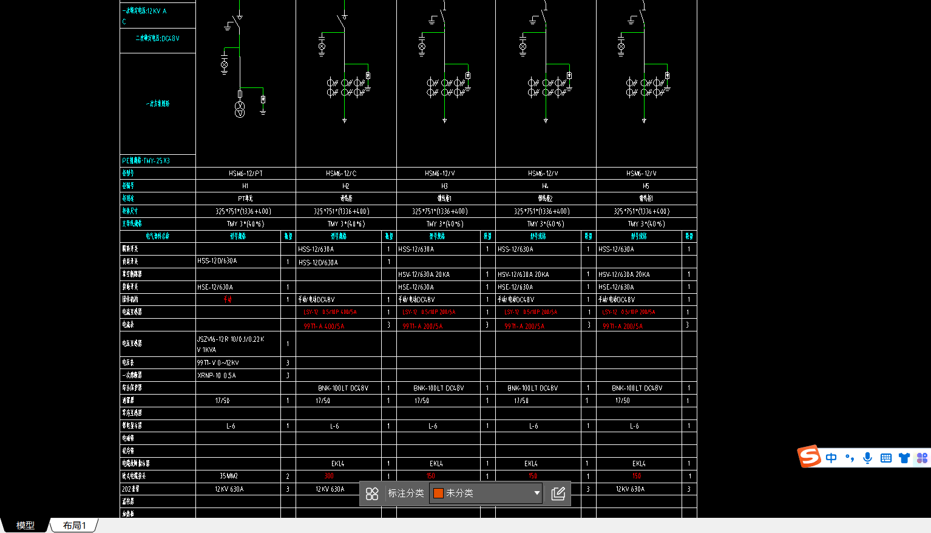The height and width of the screenshot is (533, 931).
Task: Open the Sogou toolbox icon
Action: 922,458
